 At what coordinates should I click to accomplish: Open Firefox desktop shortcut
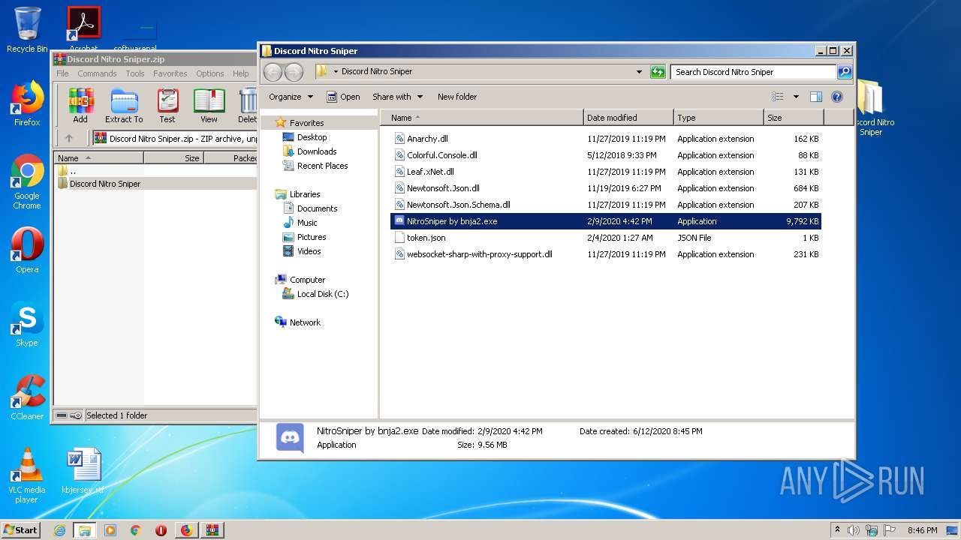click(x=27, y=103)
